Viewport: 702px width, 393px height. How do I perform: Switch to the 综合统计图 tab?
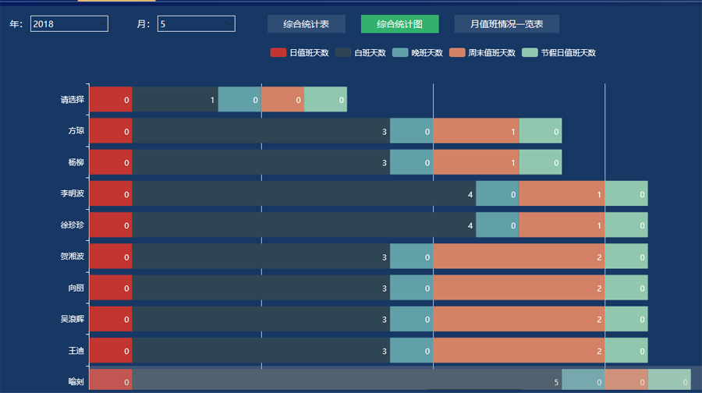(399, 24)
